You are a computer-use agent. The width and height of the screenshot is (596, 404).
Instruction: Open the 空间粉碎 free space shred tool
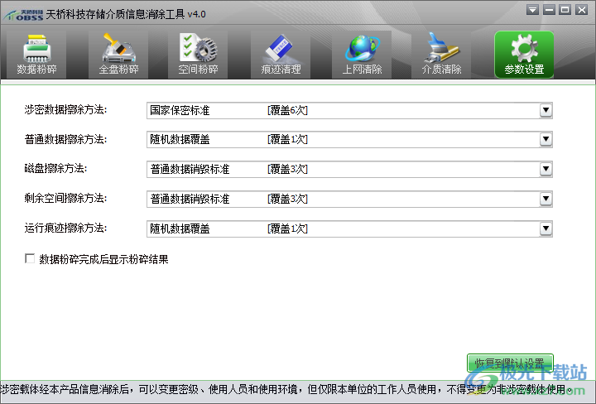[198, 55]
